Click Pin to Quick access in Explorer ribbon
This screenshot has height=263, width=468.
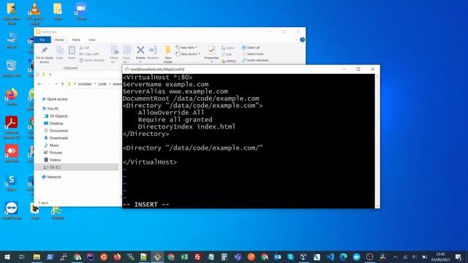tap(44, 55)
